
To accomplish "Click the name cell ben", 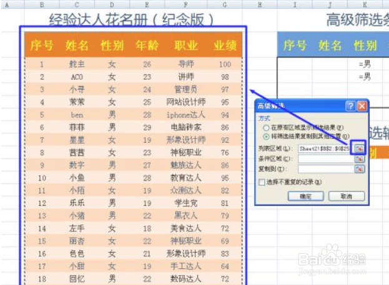I will [x=77, y=115].
